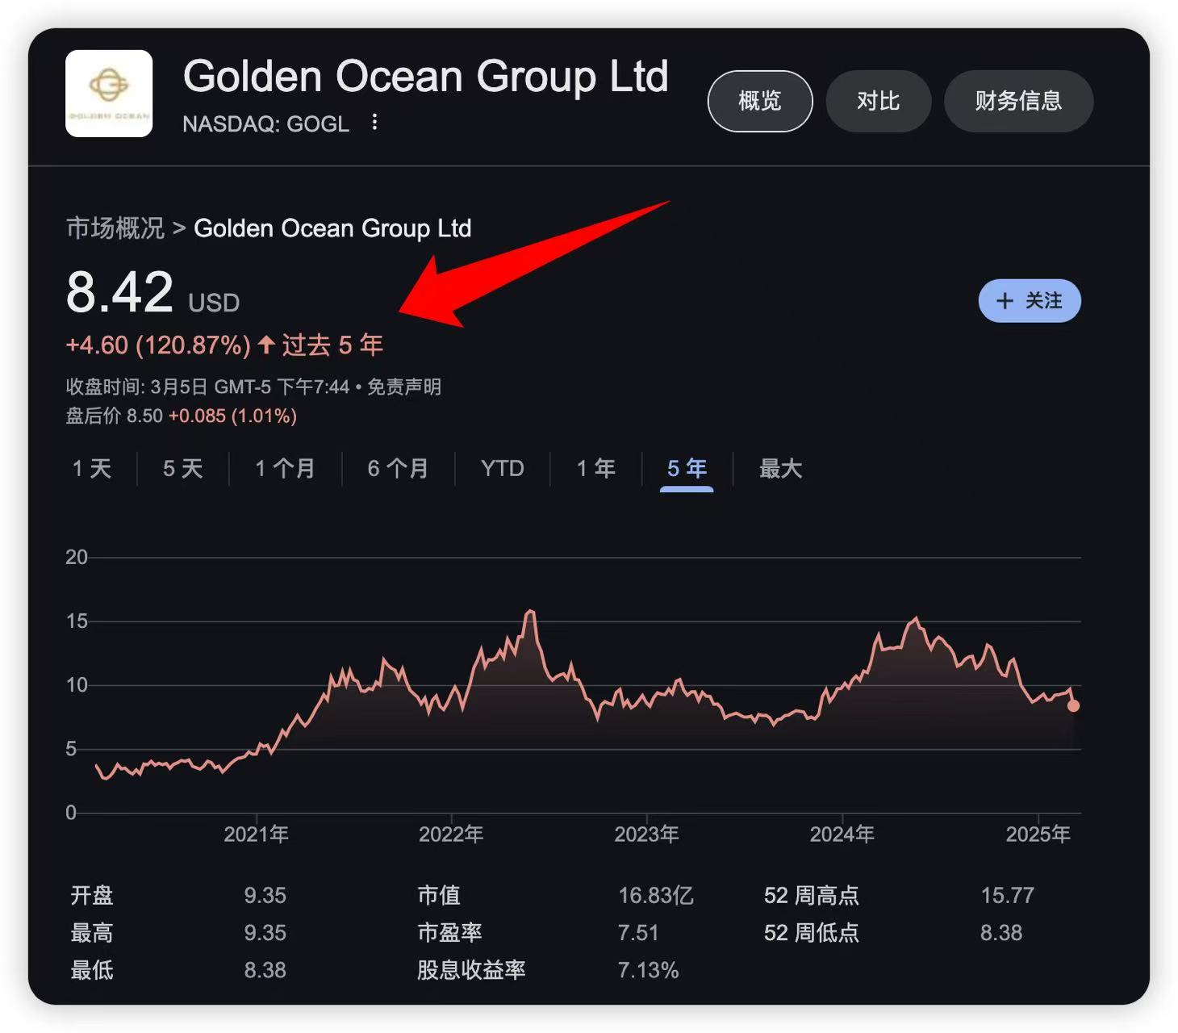Click the 盘后价 8.50 after-hours line
Viewport: 1178px width, 1033px height.
click(182, 416)
